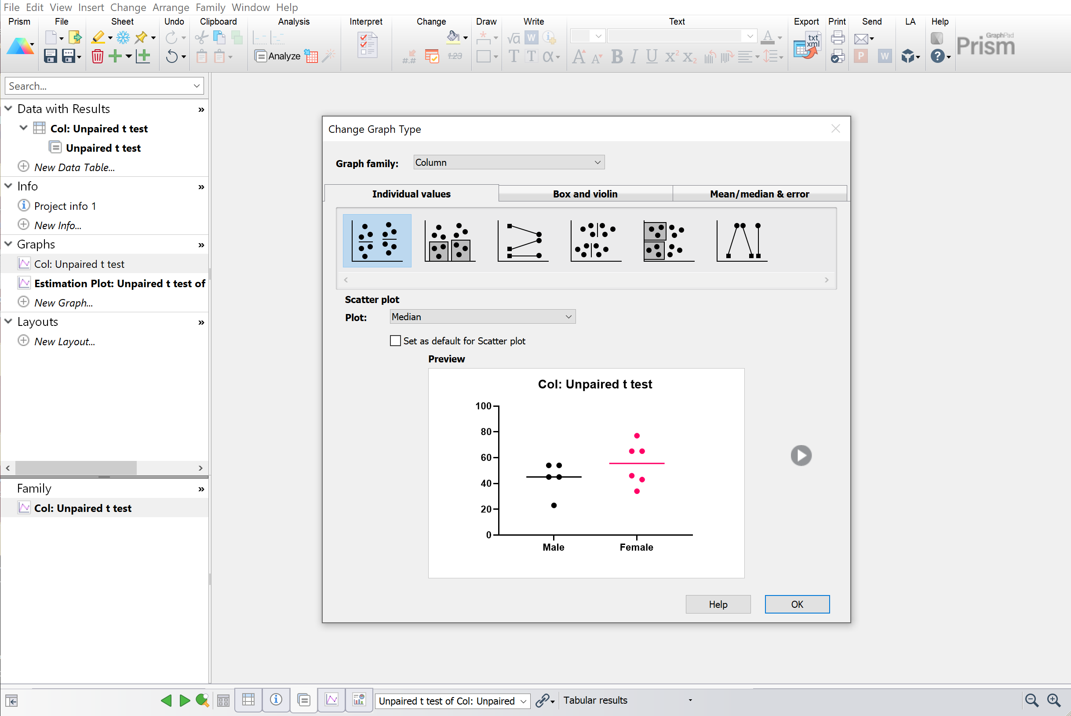Expand the Data with Results section
The image size is (1071, 716).
coord(9,109)
